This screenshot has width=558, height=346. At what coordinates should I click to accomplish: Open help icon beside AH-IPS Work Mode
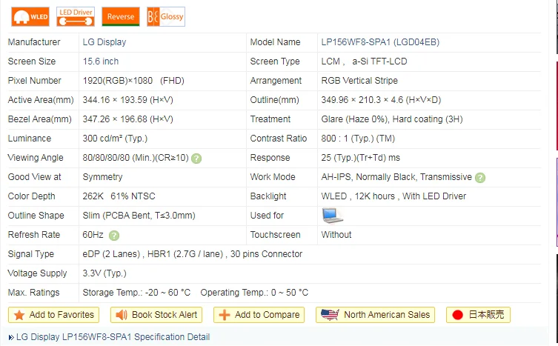[x=480, y=178]
